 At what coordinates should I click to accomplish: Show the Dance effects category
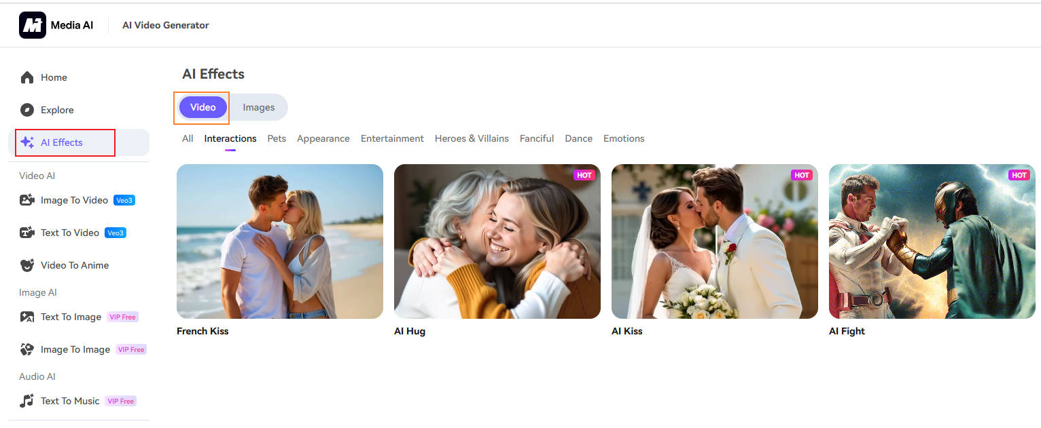(x=578, y=138)
